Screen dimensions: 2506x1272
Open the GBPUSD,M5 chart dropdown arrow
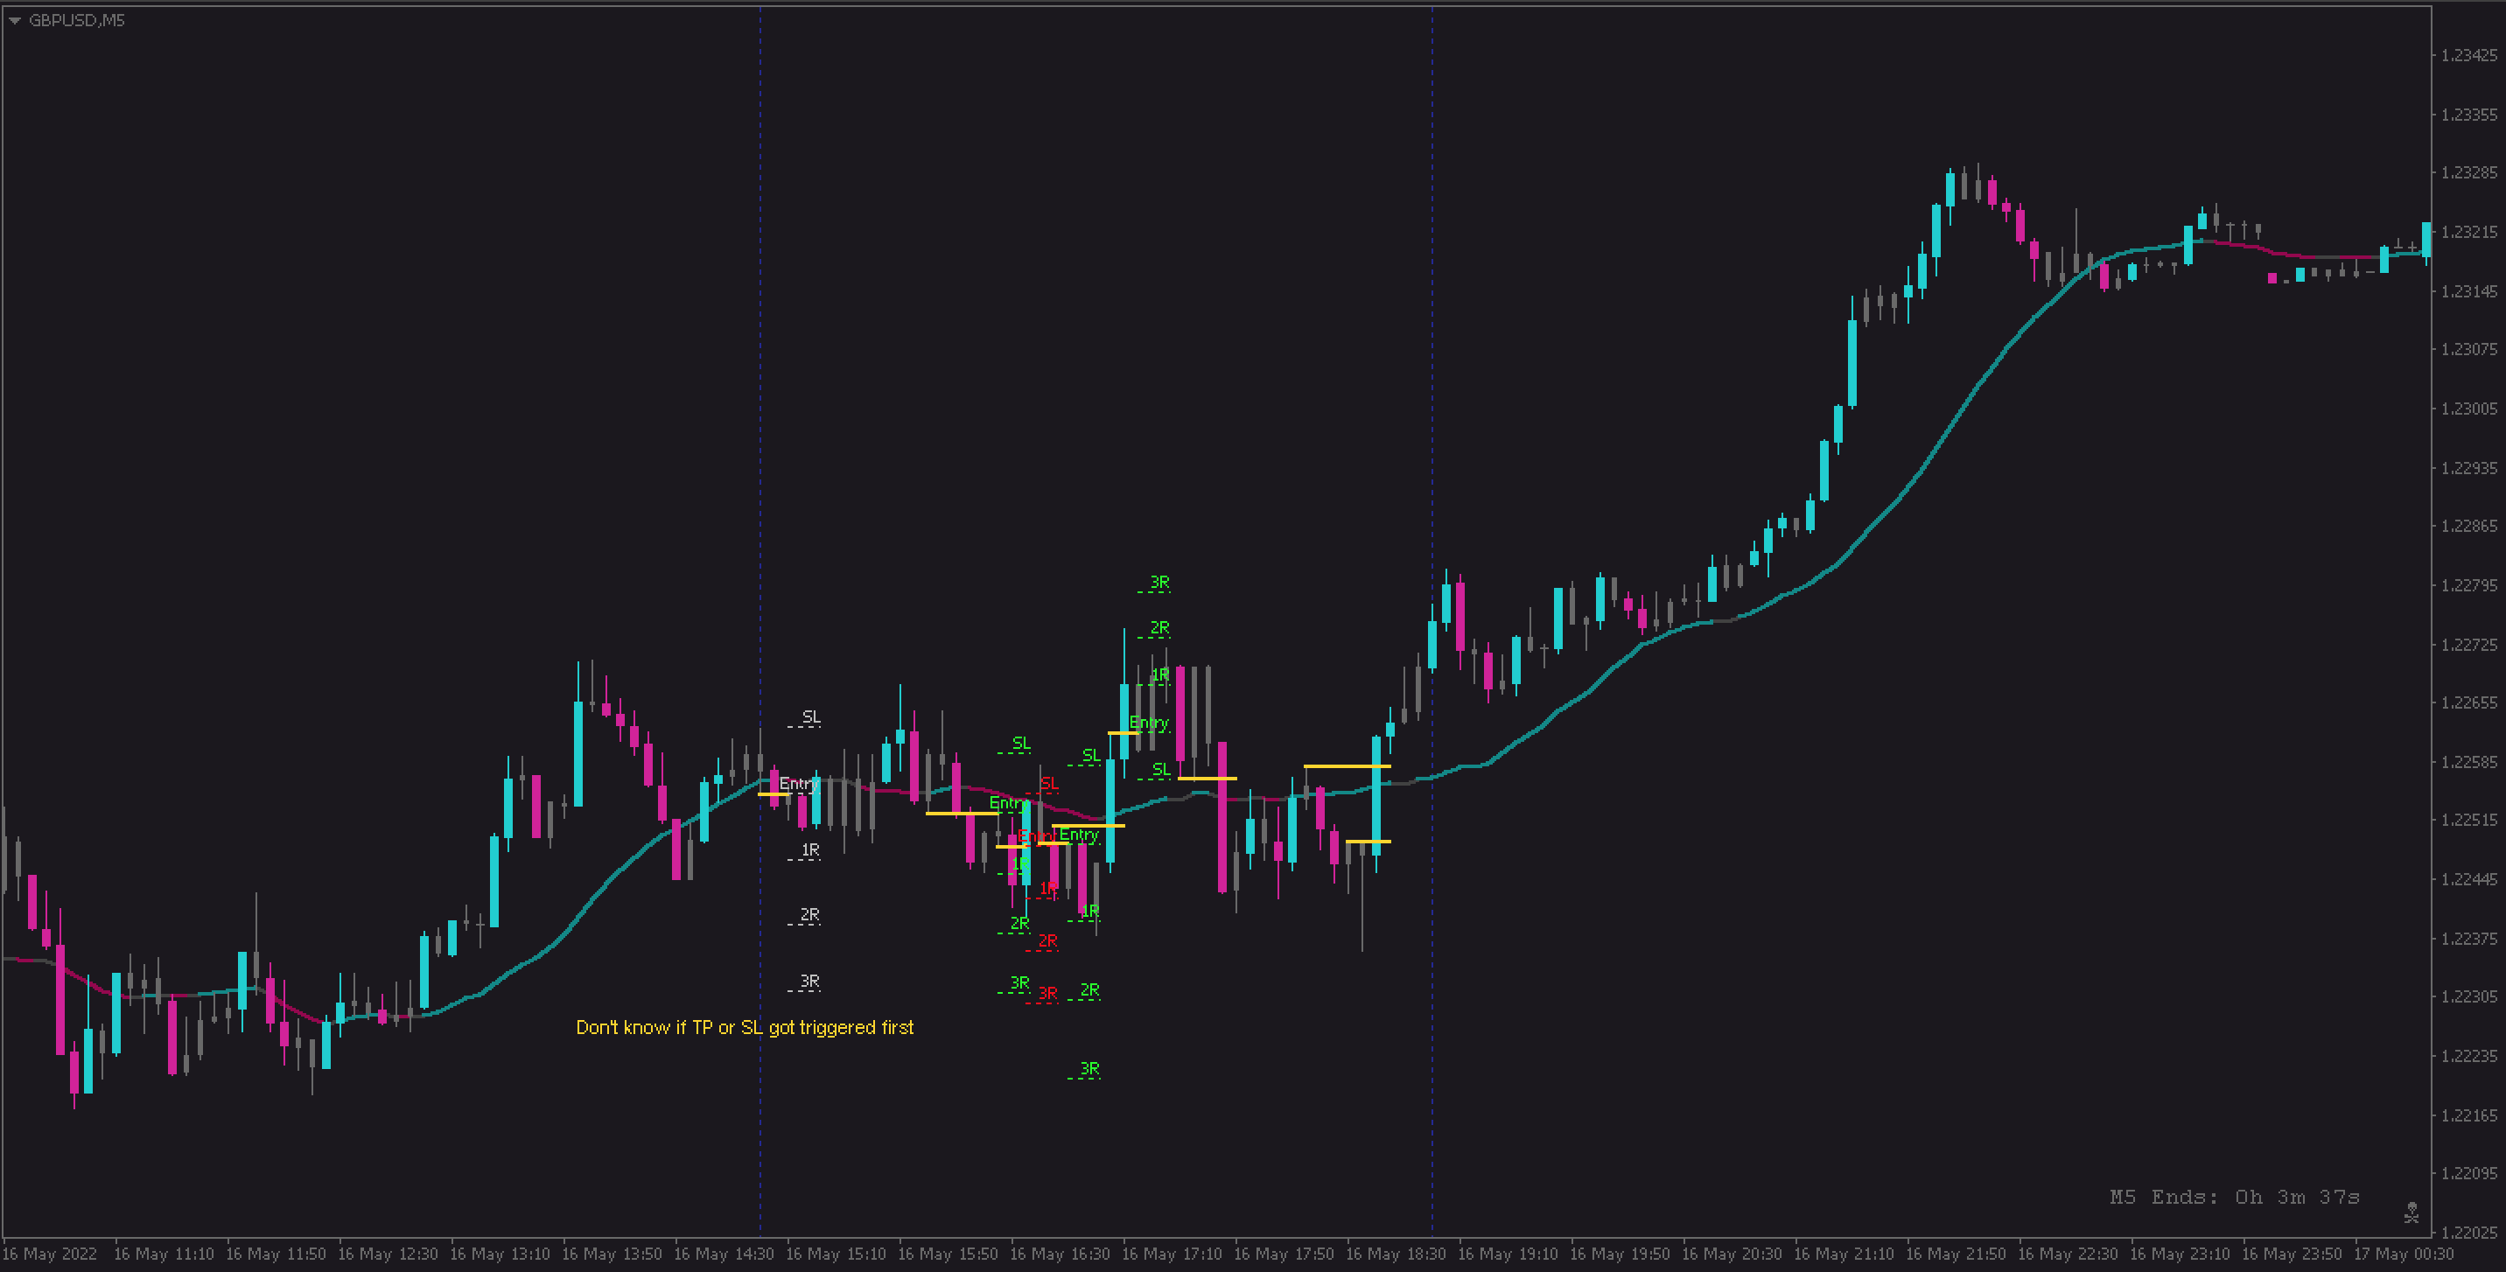point(15,20)
